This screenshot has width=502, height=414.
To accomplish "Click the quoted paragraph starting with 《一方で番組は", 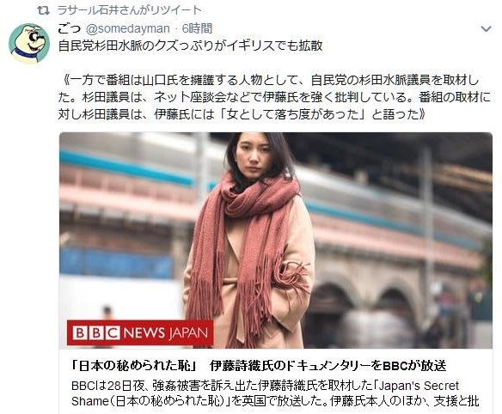I will pos(274,97).
